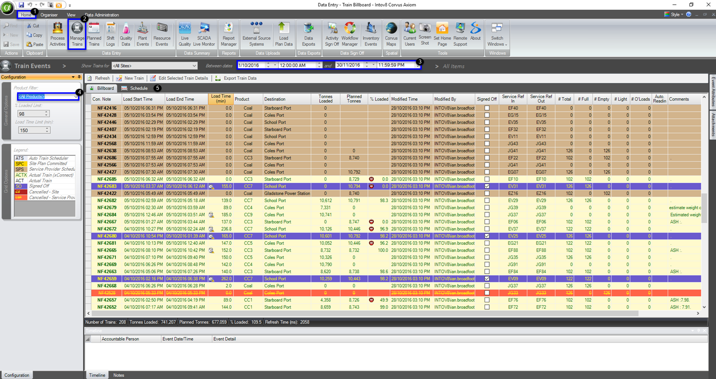Open Report Manager
Image resolution: width=716 pixels, height=379 pixels.
click(228, 34)
